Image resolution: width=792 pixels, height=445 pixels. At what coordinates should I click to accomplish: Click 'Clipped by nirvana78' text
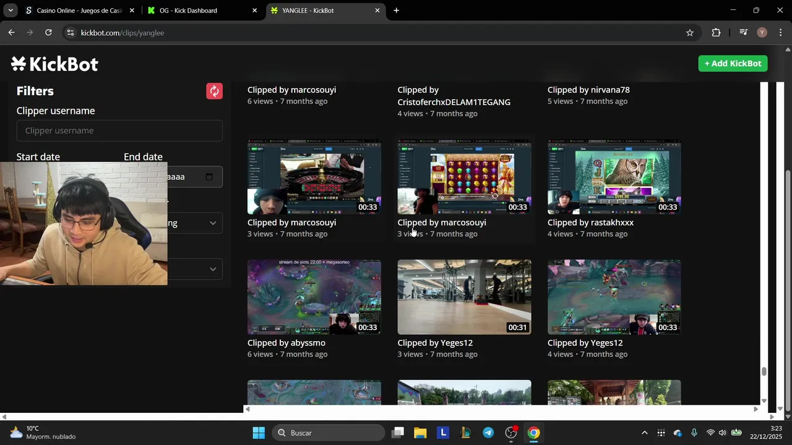pyautogui.click(x=588, y=90)
